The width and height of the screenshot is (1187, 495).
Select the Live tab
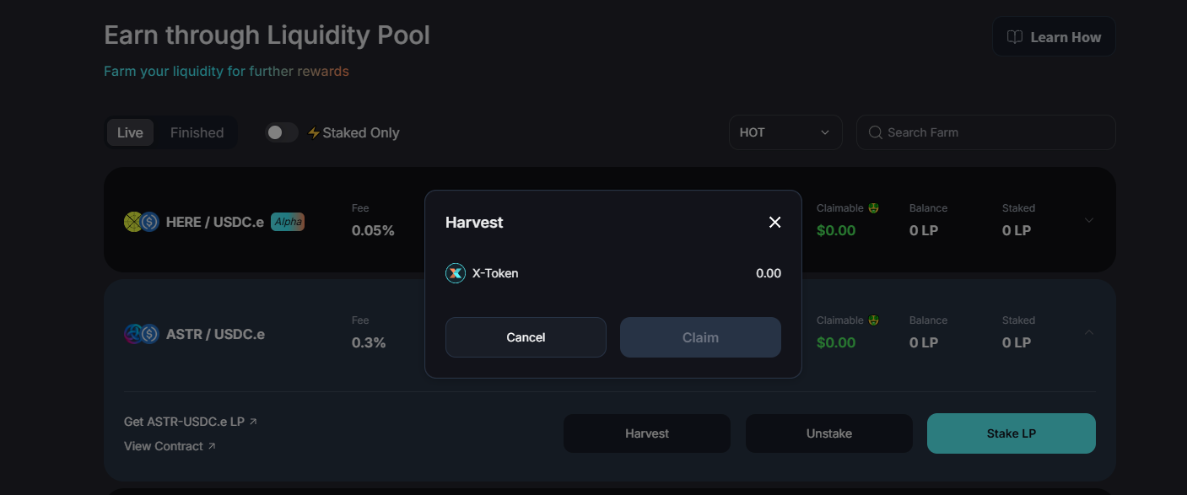point(130,132)
